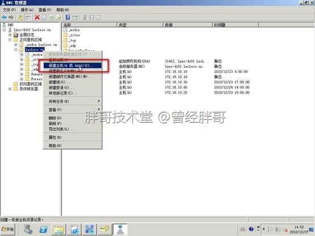Open the DNS Manager taskbar button

(x=120, y=229)
